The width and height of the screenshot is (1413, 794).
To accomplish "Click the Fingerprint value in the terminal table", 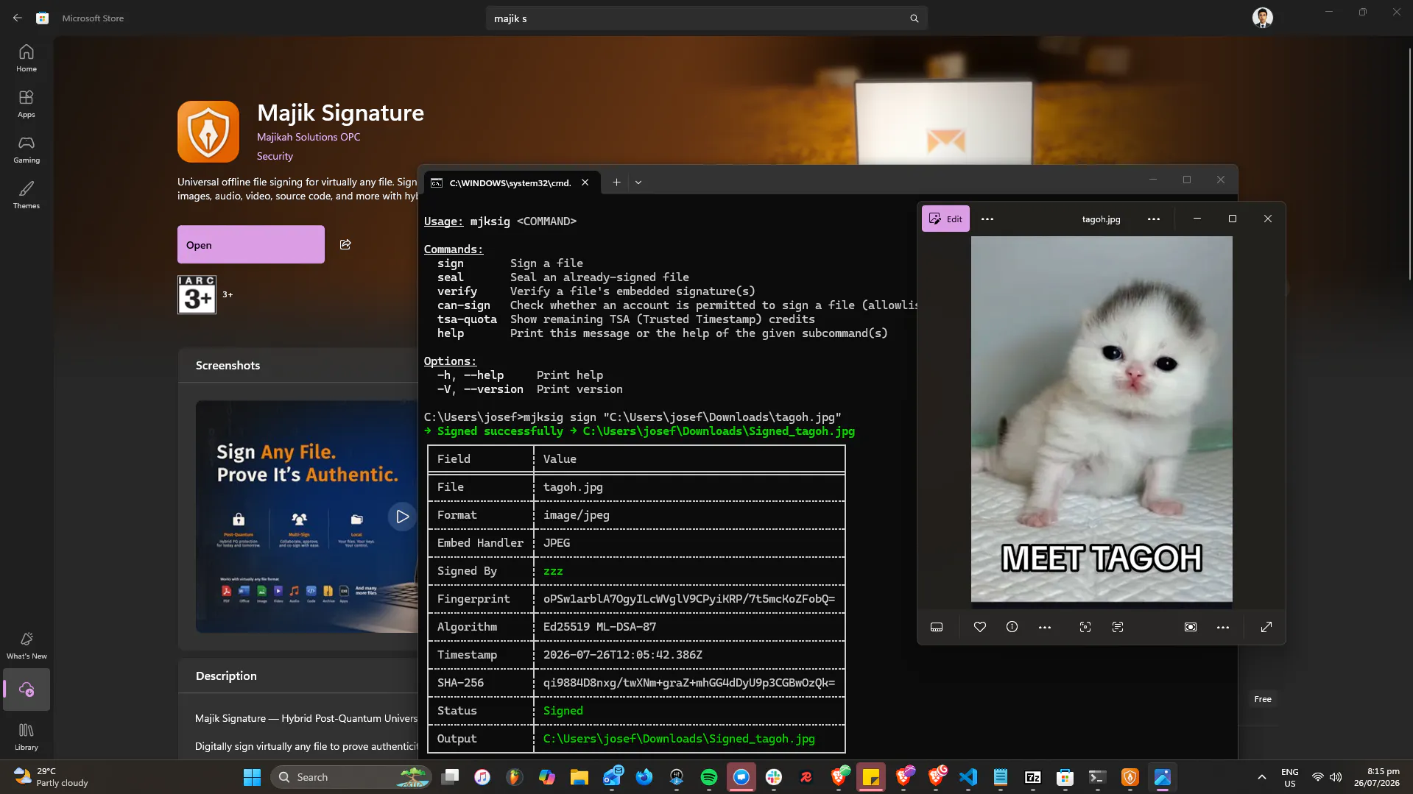I will click(x=688, y=599).
